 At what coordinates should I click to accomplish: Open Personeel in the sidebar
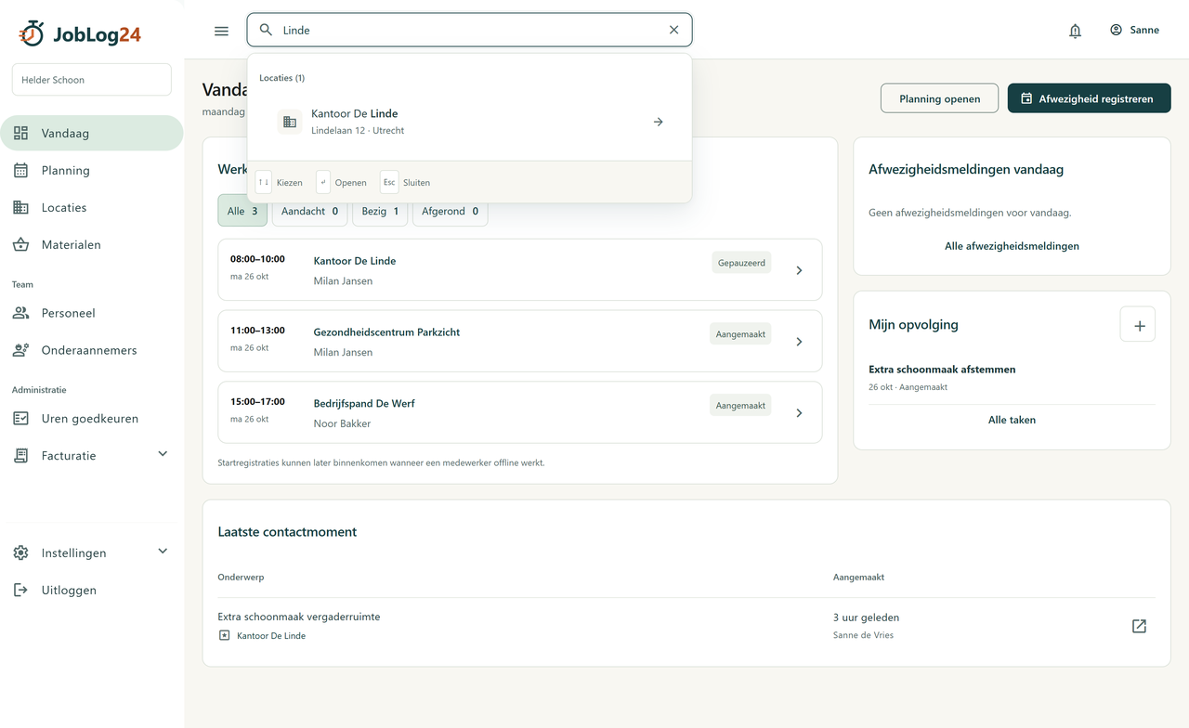pos(91,313)
